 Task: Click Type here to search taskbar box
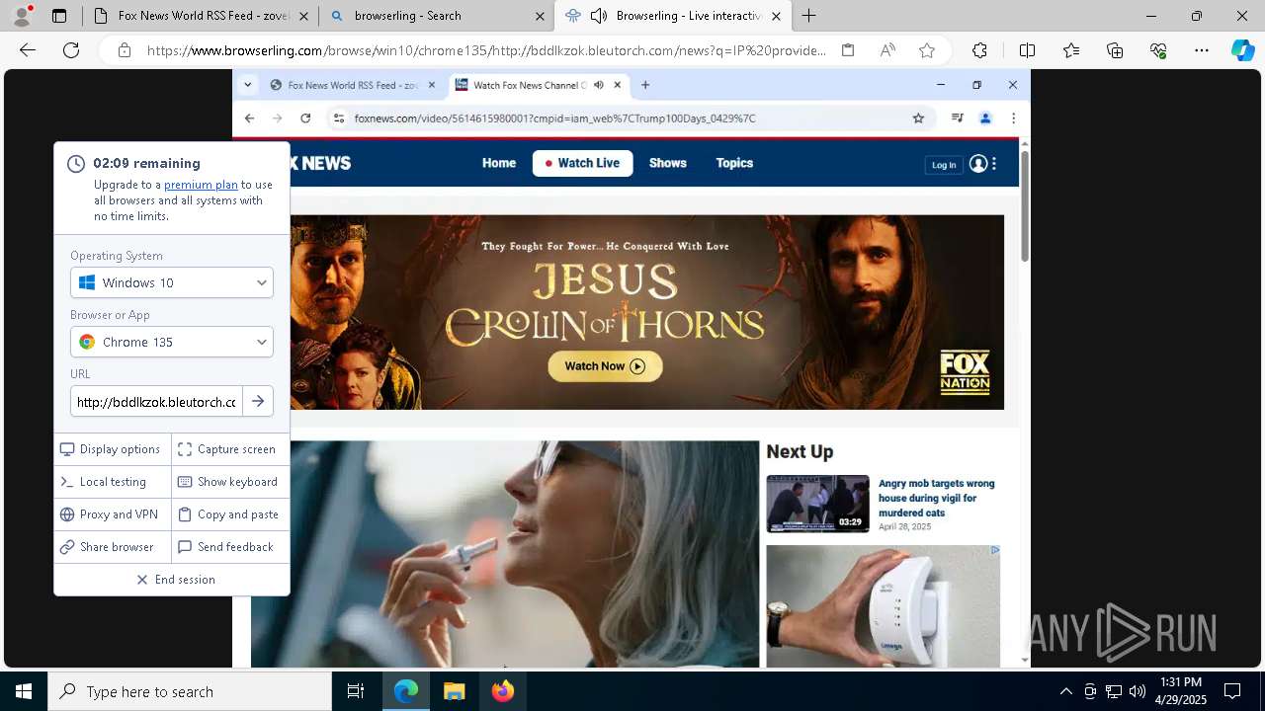pos(190,691)
